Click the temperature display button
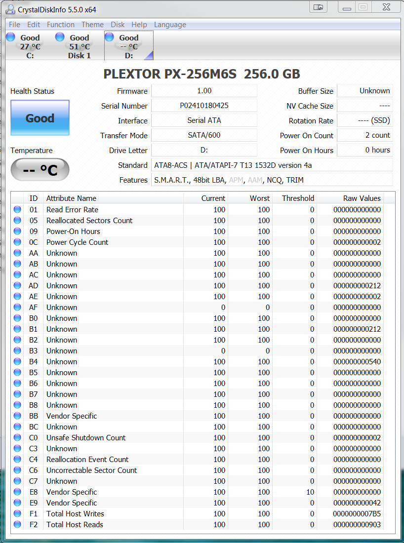This screenshot has height=543, width=404. point(40,170)
